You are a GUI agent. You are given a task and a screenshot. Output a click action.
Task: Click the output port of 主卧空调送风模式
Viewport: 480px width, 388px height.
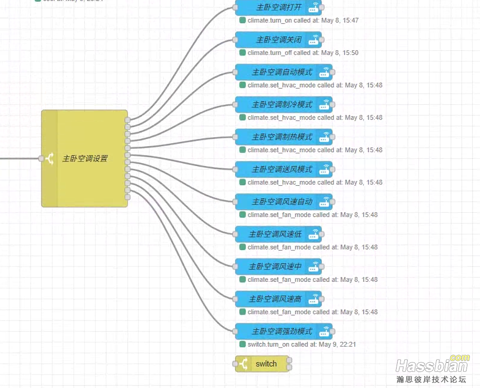(333, 169)
